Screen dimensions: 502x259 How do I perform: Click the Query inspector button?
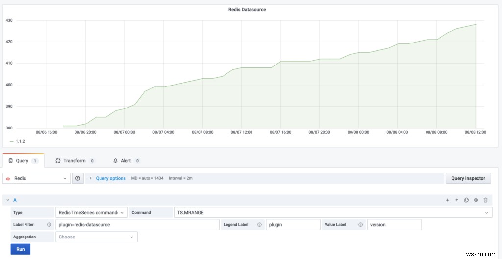coord(468,179)
